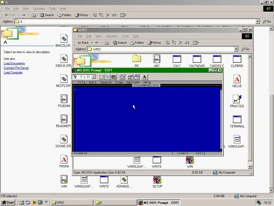Open File menu in EDIT program
The height and width of the screenshot is (206, 274).
click(x=81, y=82)
